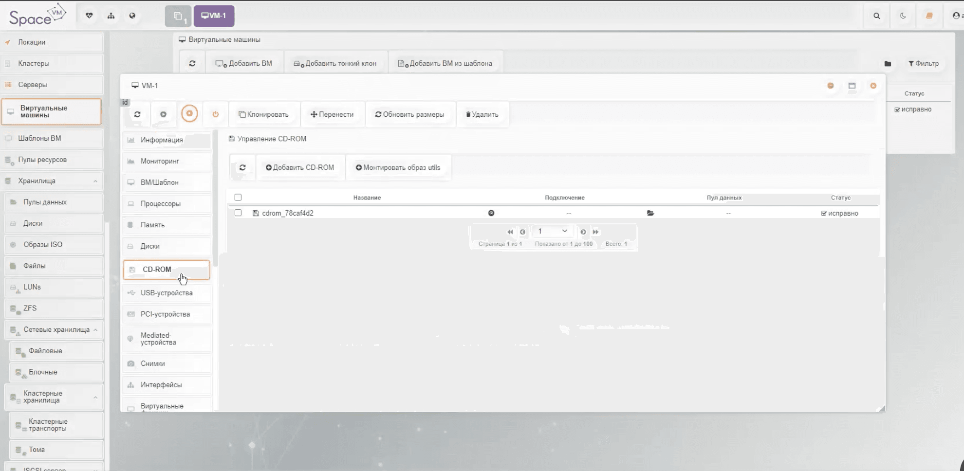Click the globe icon in header
Screen dimensions: 964x471
(x=132, y=16)
